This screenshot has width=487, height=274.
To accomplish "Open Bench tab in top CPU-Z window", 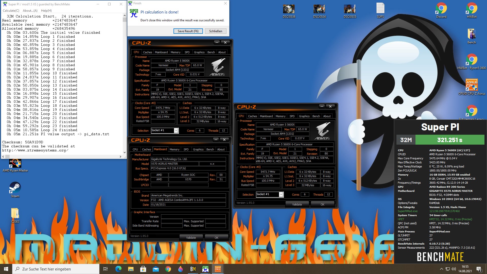I will pos(211,52).
